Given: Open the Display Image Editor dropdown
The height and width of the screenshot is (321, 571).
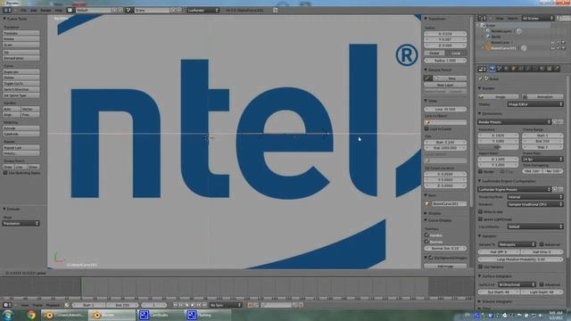Looking at the screenshot, I should (x=535, y=104).
